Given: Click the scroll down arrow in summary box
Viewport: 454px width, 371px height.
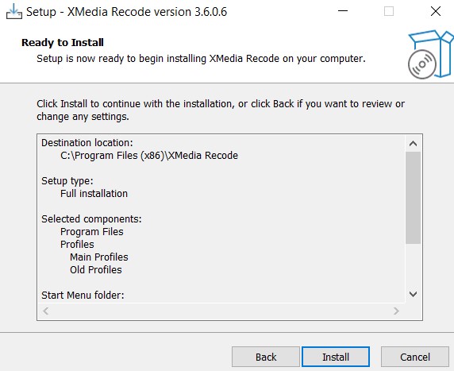Looking at the screenshot, I should click(414, 294).
